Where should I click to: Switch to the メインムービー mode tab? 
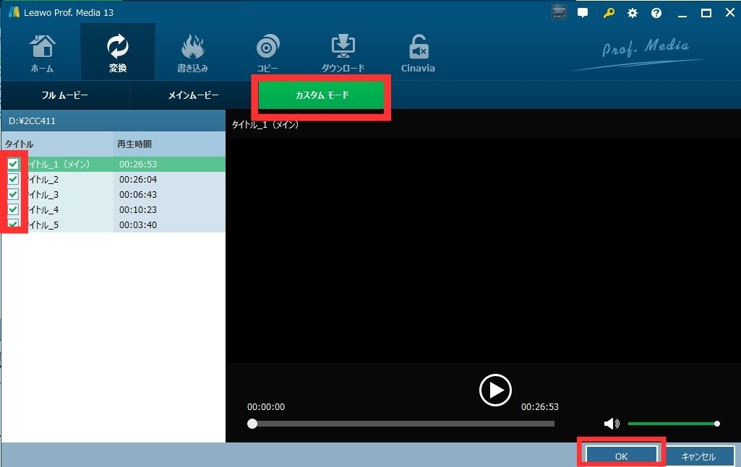pos(193,95)
